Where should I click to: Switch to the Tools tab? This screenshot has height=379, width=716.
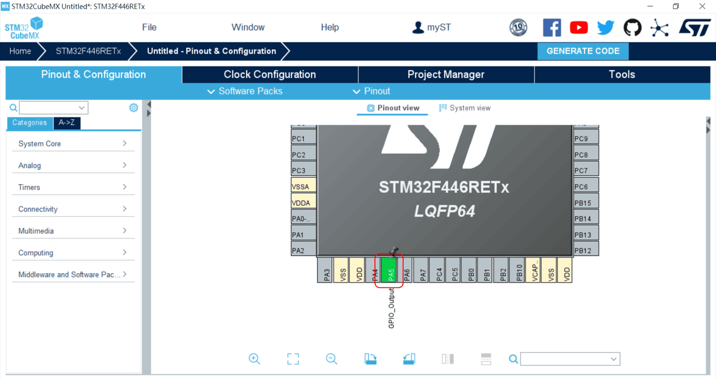622,74
